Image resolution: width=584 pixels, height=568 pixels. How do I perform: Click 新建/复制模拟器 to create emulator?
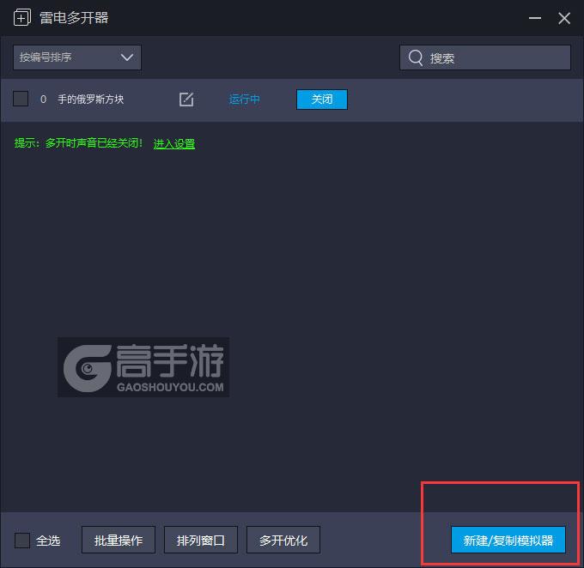point(508,540)
